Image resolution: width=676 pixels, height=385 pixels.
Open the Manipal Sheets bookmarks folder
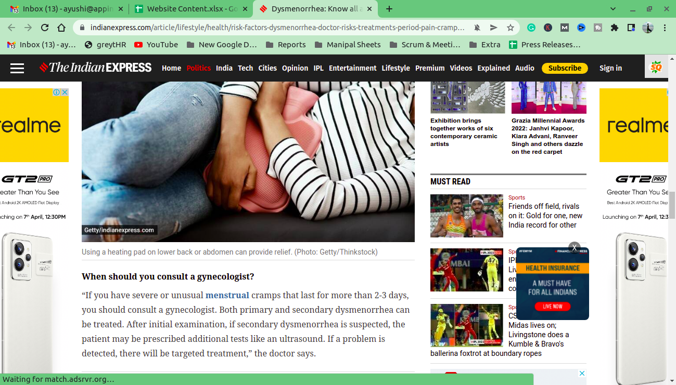[x=347, y=45]
